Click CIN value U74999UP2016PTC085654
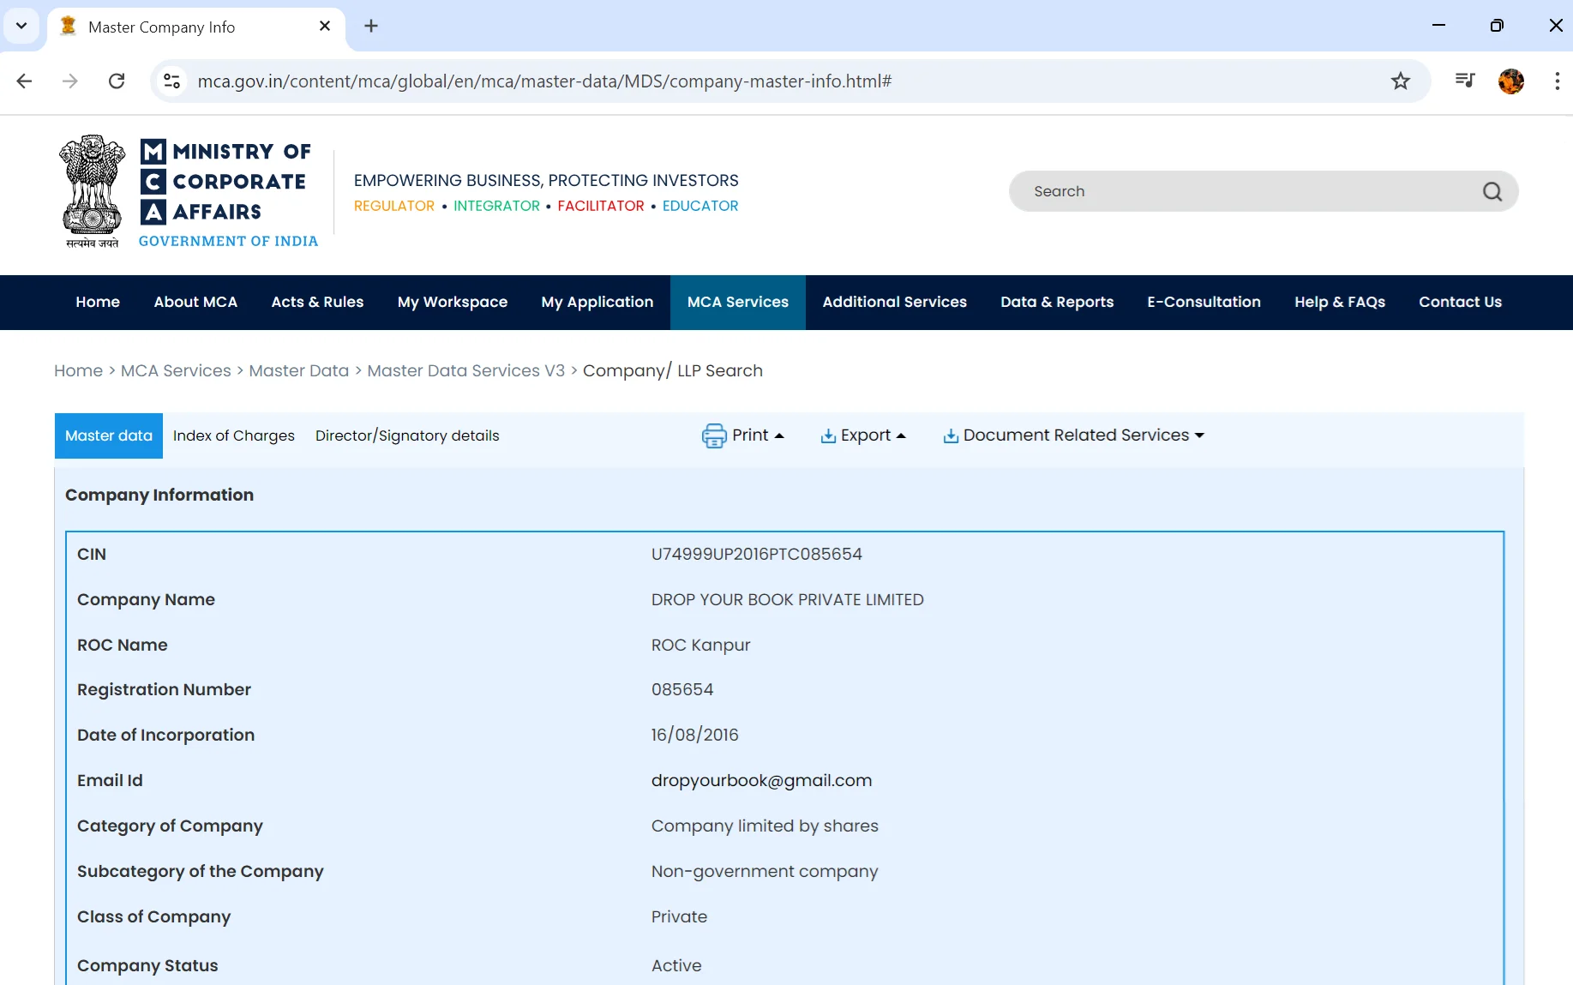 (757, 555)
